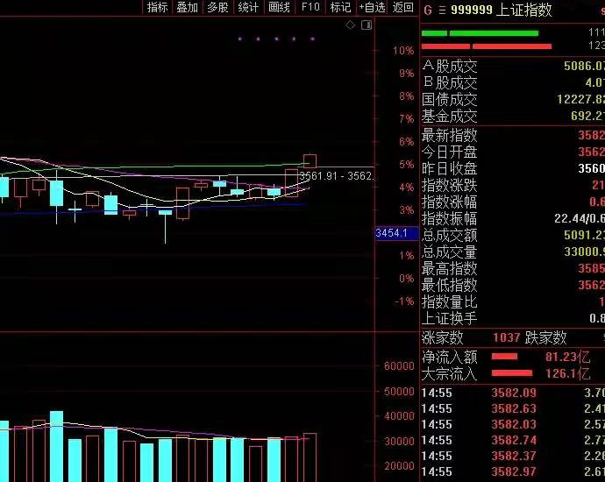
Task: Click the diamond marker icon above chart
Action: pos(350,25)
